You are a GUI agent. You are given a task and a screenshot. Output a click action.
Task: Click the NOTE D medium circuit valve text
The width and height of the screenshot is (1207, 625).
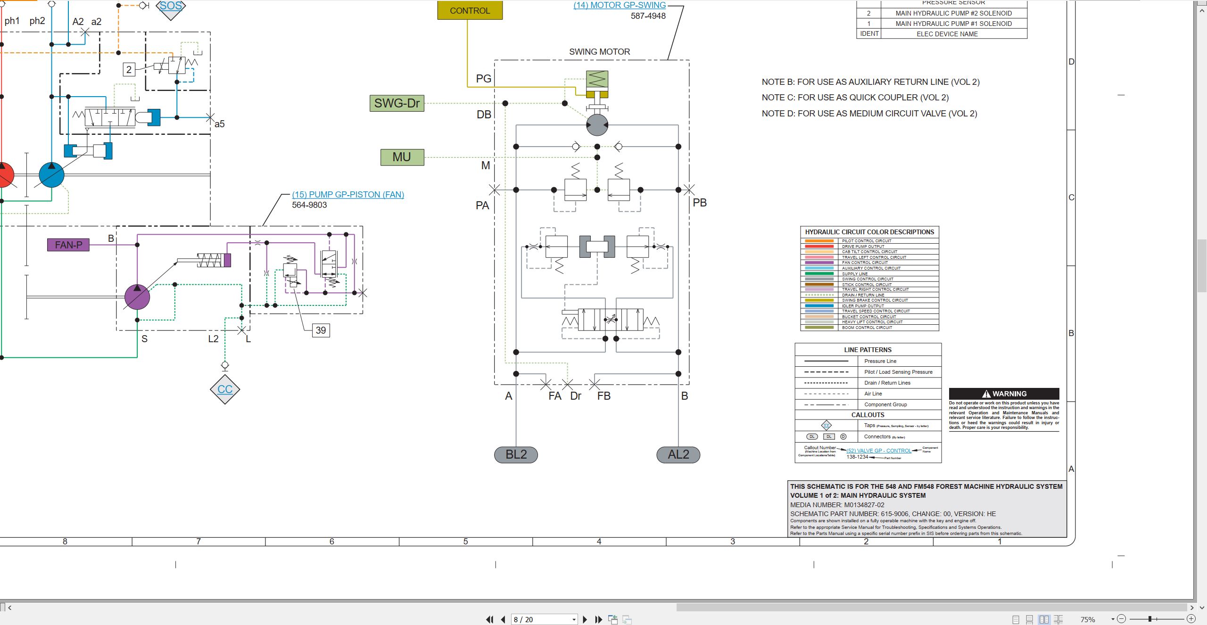coord(869,114)
